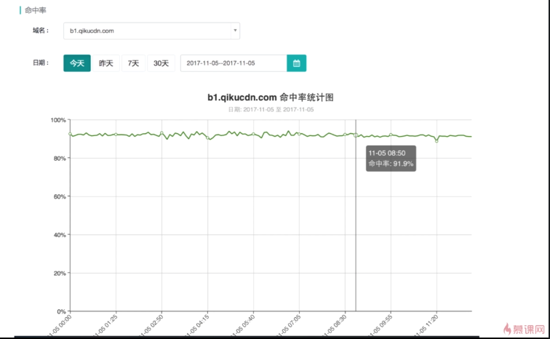The image size is (550, 339).
Task: Select the data marker at 02:50
Action: pyautogui.click(x=162, y=133)
